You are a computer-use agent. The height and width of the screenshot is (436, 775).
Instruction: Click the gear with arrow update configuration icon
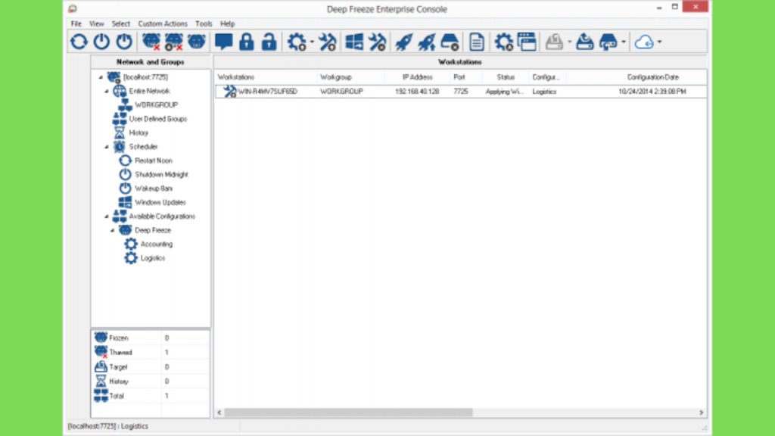pyautogui.click(x=297, y=42)
